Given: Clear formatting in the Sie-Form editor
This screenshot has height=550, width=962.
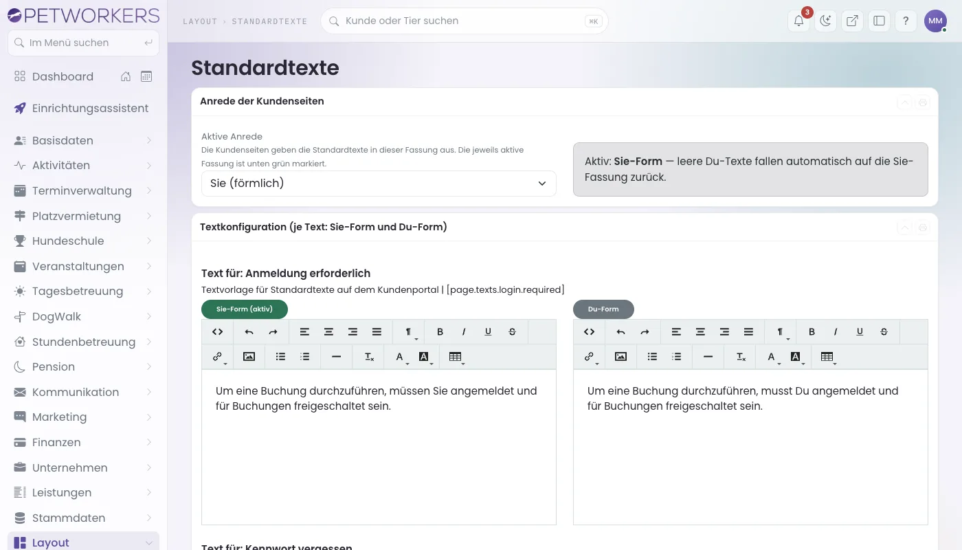Looking at the screenshot, I should tap(369, 357).
